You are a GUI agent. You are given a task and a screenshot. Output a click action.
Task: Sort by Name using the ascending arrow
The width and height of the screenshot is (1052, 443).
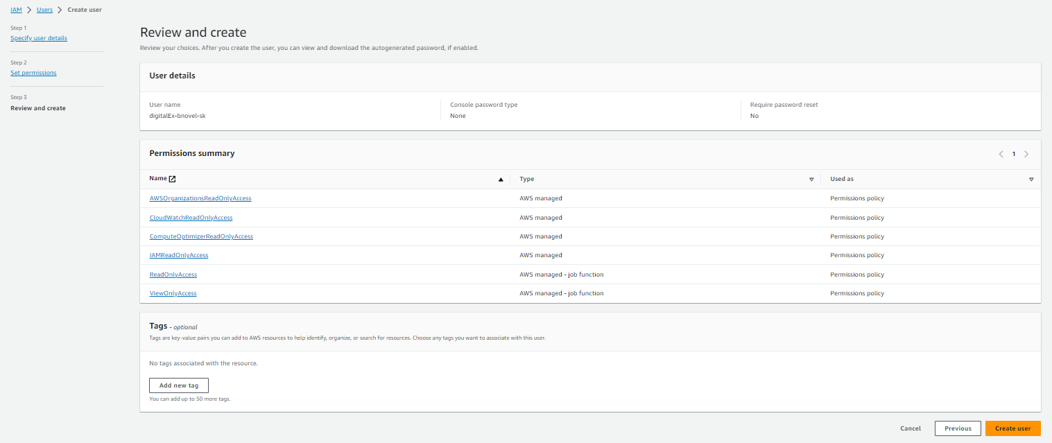(501, 180)
